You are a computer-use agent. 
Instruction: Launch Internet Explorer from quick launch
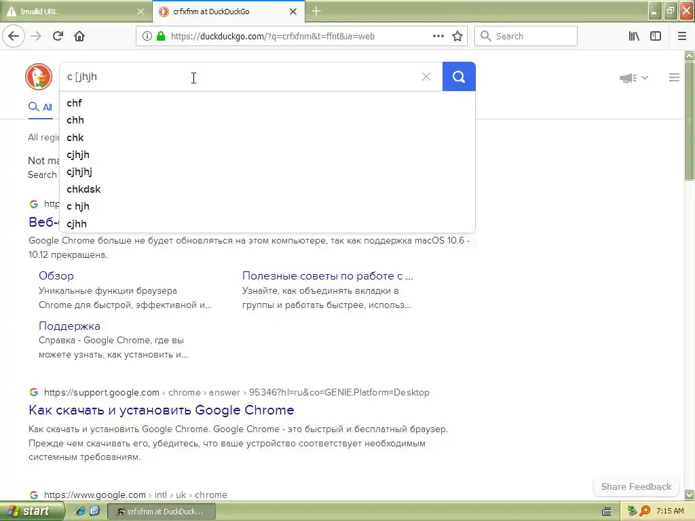[x=80, y=512]
